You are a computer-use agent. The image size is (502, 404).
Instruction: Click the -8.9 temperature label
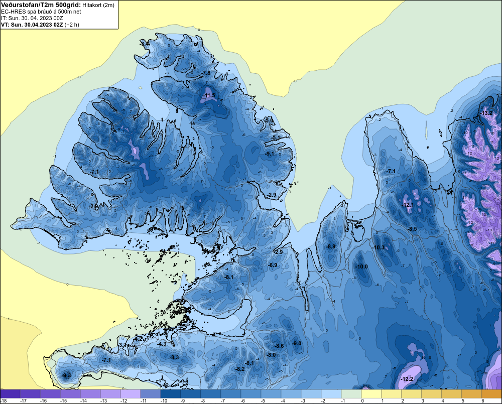(331, 246)
